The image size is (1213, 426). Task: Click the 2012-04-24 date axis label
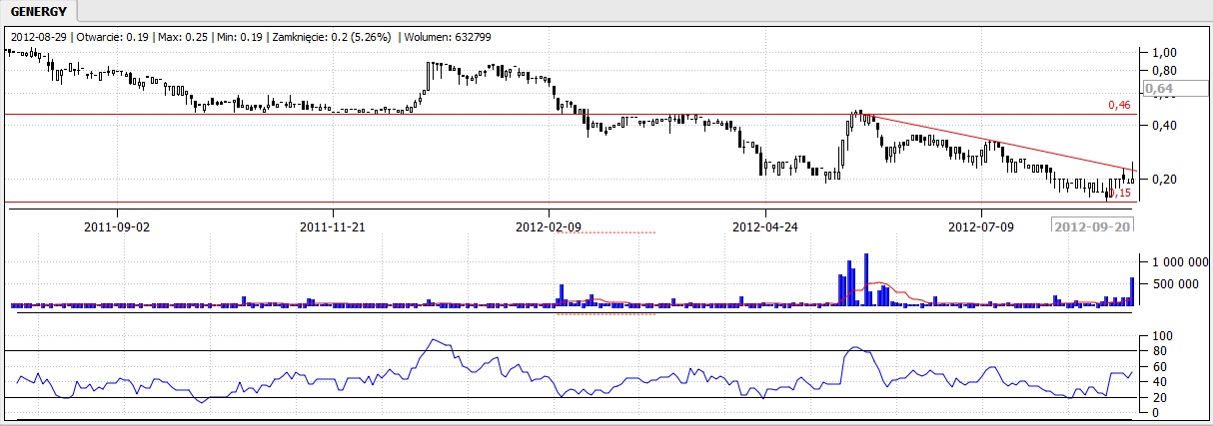pos(765,226)
